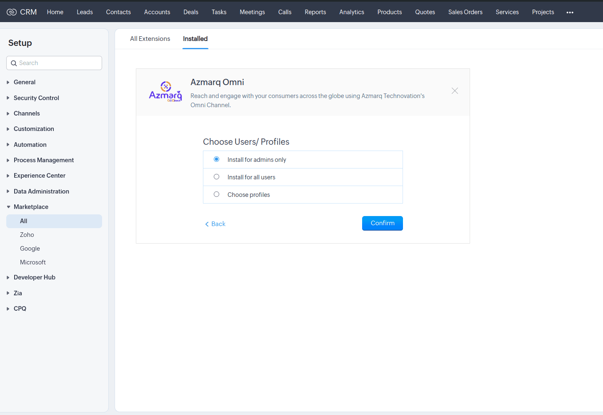Open the Calls module
The height and width of the screenshot is (415, 603).
point(285,12)
